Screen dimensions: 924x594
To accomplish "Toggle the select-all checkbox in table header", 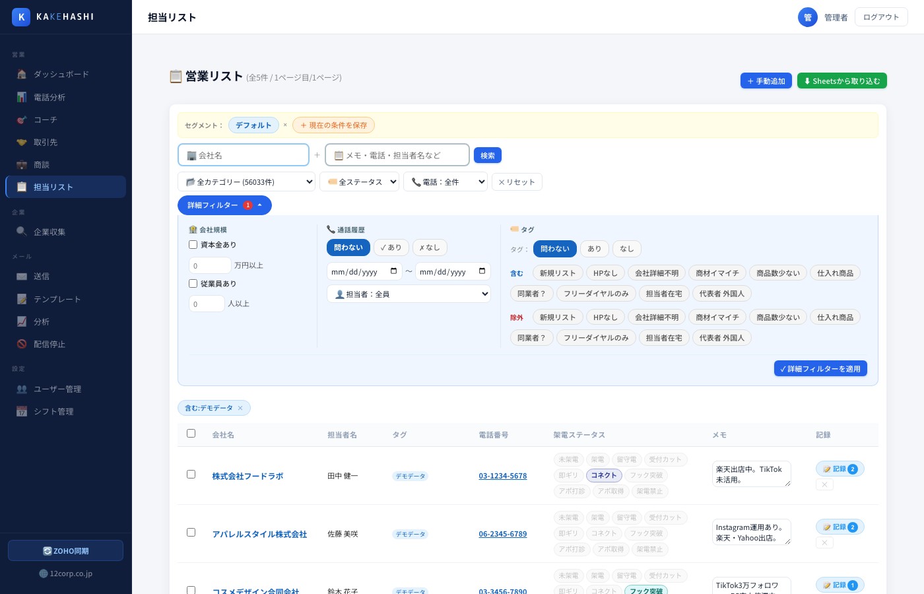I will point(191,434).
